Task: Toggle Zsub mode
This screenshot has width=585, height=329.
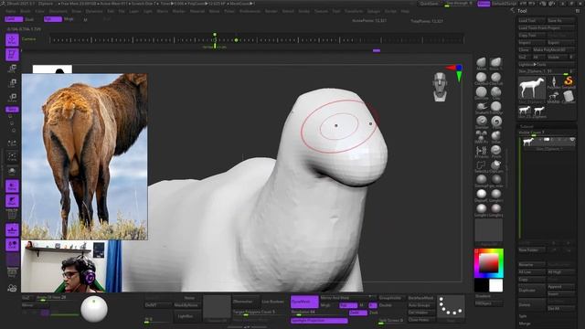Action: pyautogui.click(x=373, y=313)
